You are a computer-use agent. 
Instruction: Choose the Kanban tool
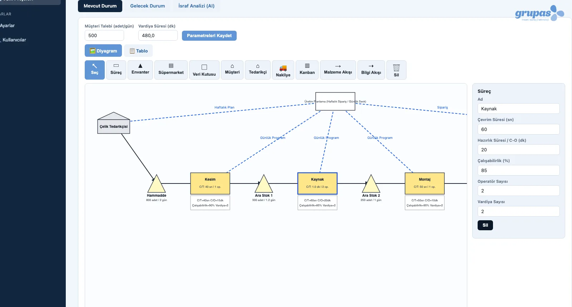pos(307,70)
